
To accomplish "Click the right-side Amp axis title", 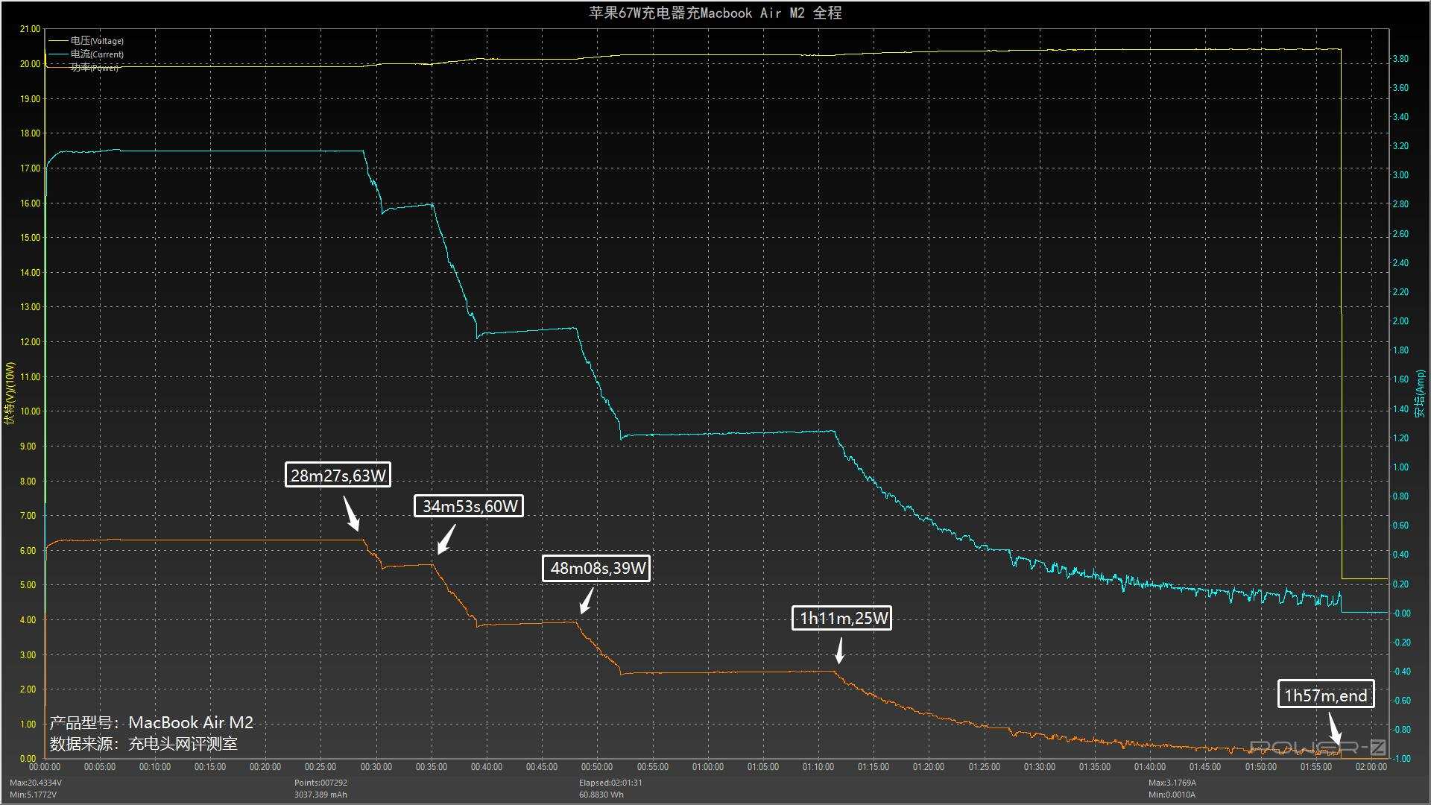I will (x=1420, y=394).
